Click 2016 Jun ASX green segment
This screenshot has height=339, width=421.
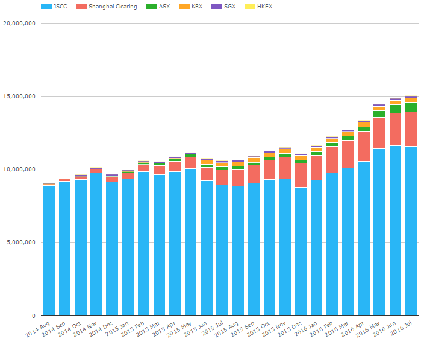395,109
